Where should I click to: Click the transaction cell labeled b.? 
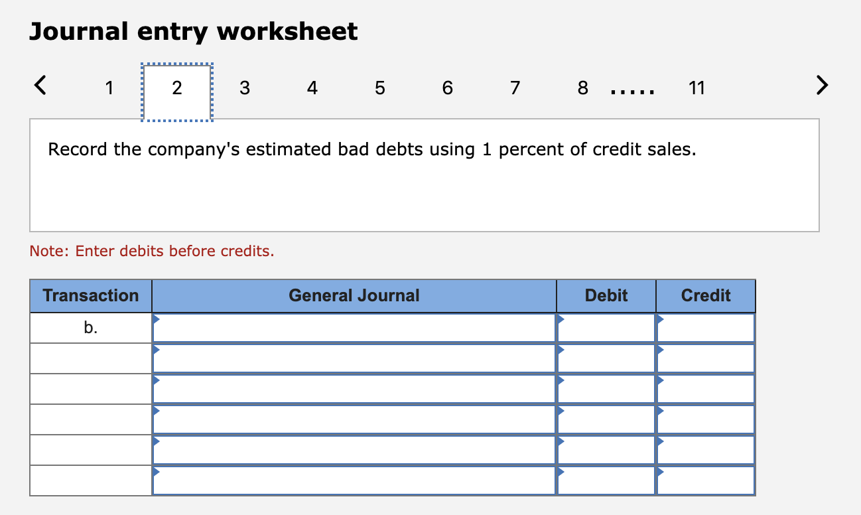90,327
